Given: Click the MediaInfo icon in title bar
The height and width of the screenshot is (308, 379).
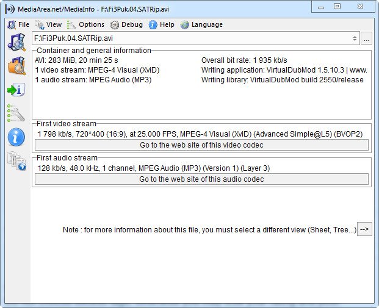Looking at the screenshot, I should pyautogui.click(x=10, y=7).
